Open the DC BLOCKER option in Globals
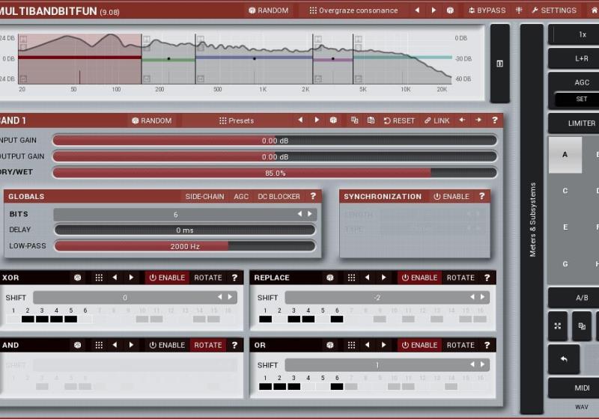The width and height of the screenshot is (599, 419). point(279,197)
